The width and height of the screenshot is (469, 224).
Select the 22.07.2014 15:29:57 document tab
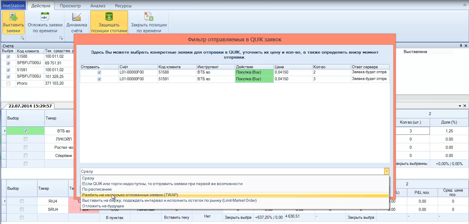click(x=30, y=106)
